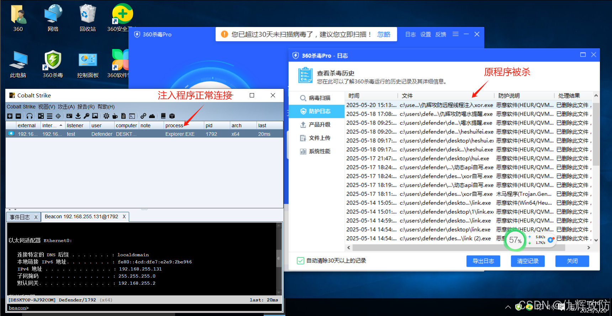612x316 pixels.
Task: Show the targets crosshair view icon
Action: tap(58, 116)
